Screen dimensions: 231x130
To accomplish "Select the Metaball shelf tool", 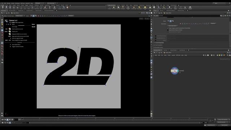I will point(64,8).
